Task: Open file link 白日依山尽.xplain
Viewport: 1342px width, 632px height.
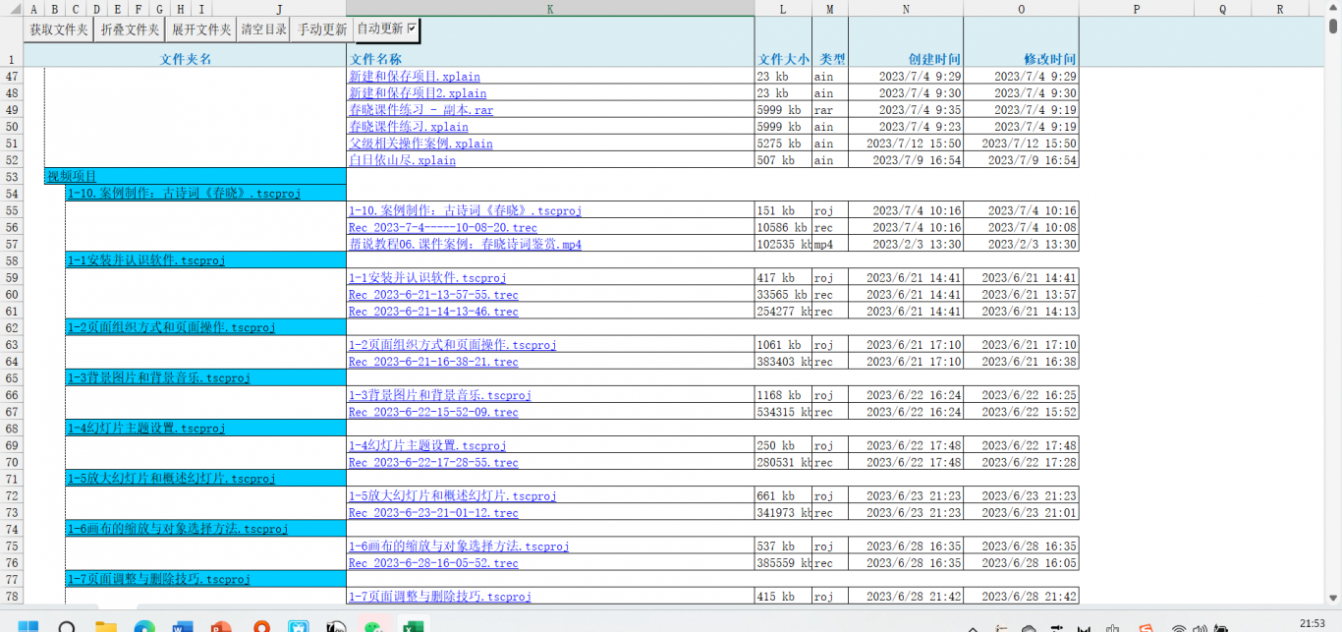Action: click(x=402, y=160)
